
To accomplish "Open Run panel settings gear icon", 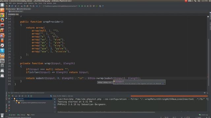I will (205, 93).
